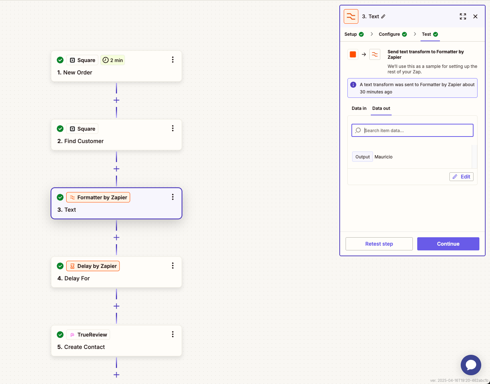The image size is (490, 384).
Task: Select the 2. Find Customer step card
Action: (116, 135)
